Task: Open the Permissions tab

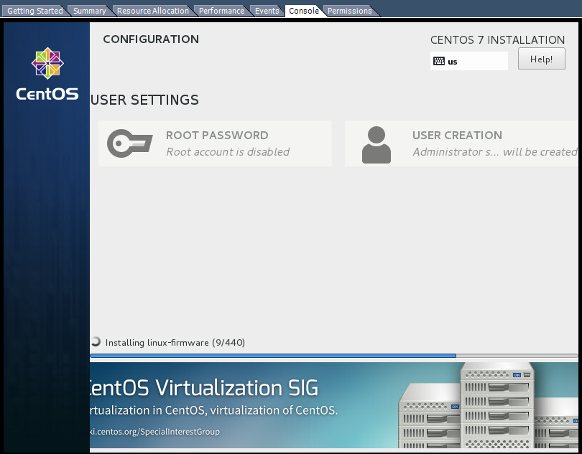Action: pos(349,11)
